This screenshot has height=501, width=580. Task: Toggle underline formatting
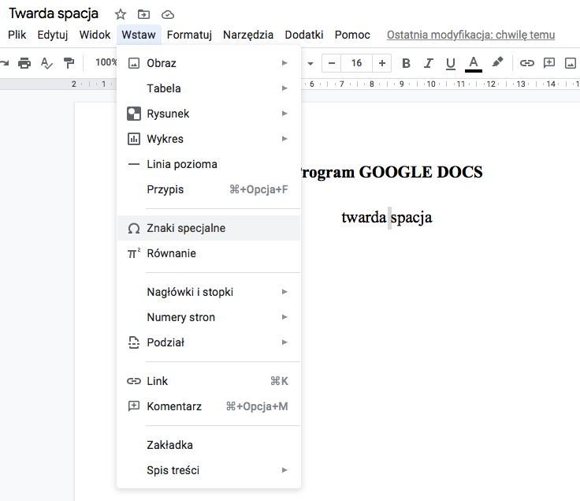pyautogui.click(x=451, y=63)
